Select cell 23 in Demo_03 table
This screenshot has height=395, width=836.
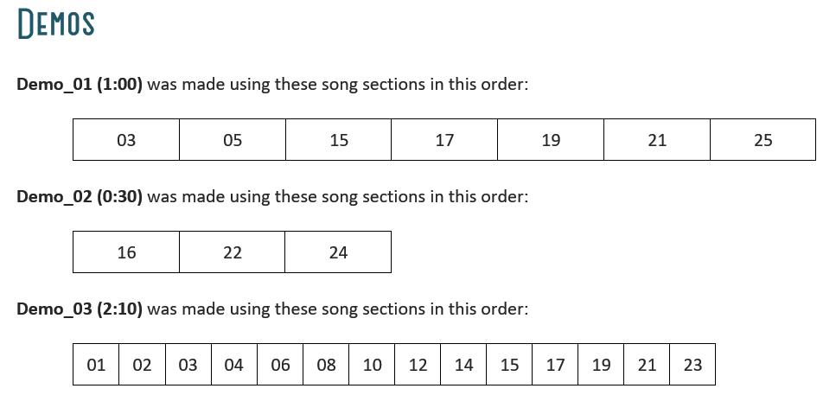[x=692, y=365]
